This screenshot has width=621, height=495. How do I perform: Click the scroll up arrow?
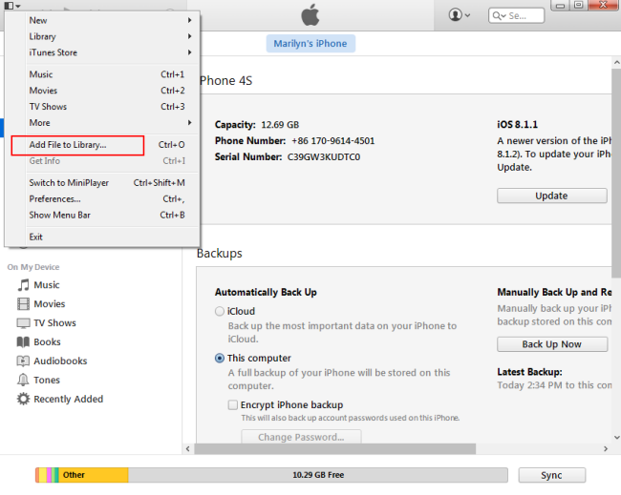[616, 62]
